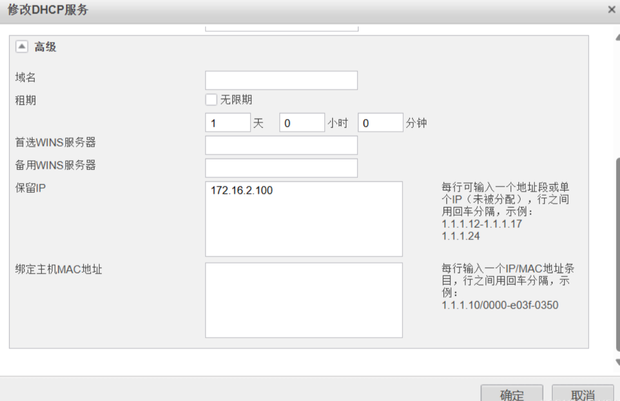Click the 高级 section title

tap(45, 47)
